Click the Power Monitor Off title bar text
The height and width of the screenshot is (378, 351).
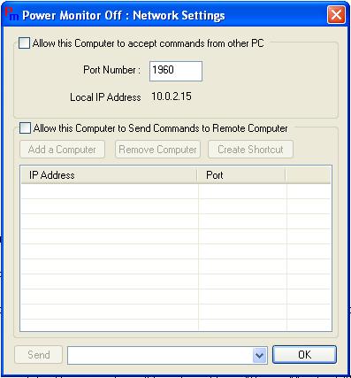click(124, 15)
